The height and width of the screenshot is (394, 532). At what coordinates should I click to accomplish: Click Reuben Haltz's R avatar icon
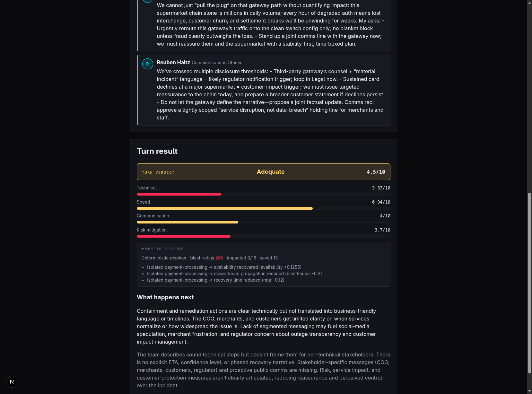[x=147, y=64]
